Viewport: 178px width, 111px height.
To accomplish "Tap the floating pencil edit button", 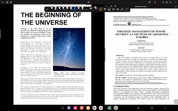I will (176, 102).
